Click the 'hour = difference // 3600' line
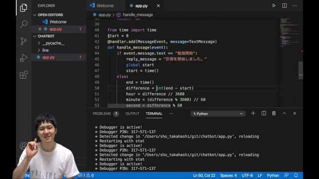Viewport: 319px width, 179px height. [x=155, y=94]
